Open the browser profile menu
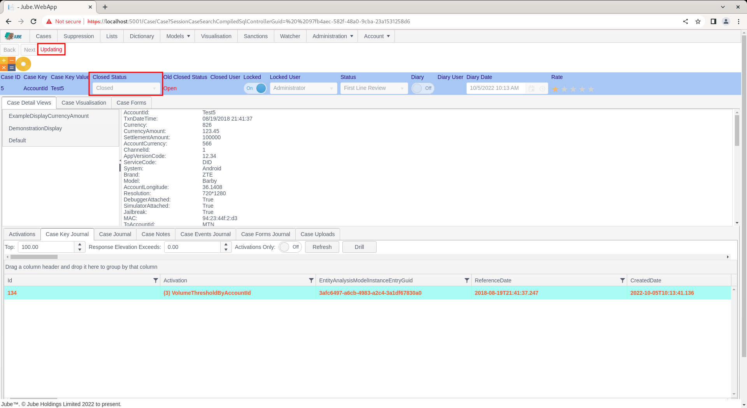This screenshot has width=747, height=408. [x=726, y=21]
